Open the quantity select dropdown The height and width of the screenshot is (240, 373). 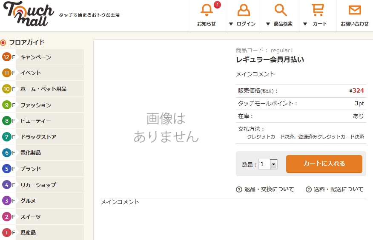tap(273, 164)
